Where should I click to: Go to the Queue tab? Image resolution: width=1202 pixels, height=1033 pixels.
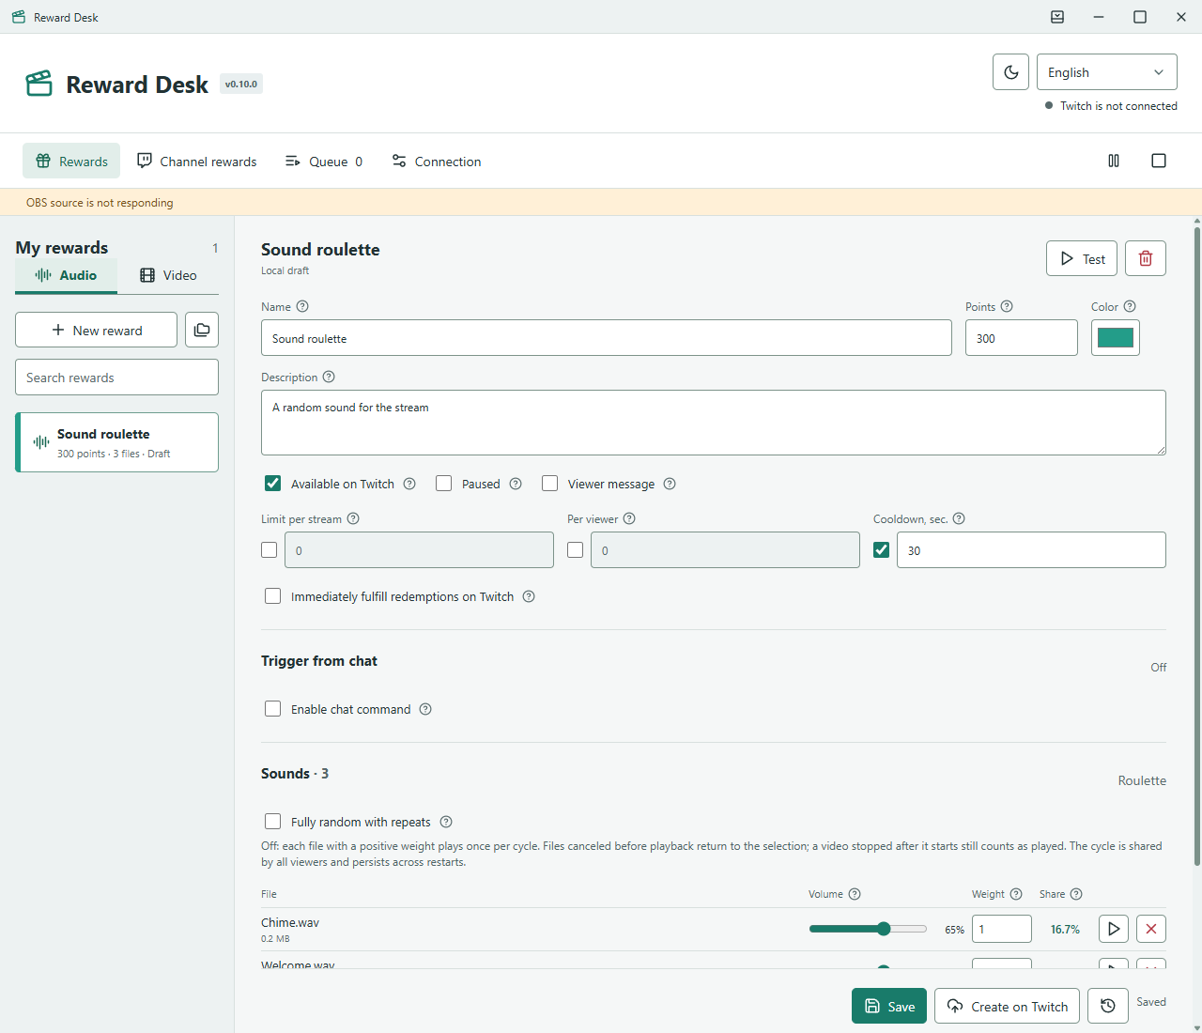pyautogui.click(x=324, y=162)
